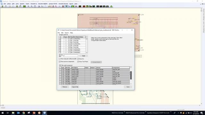Click the zoom fit icon after zoom out
205x115 pixels.
(x=35, y=6)
